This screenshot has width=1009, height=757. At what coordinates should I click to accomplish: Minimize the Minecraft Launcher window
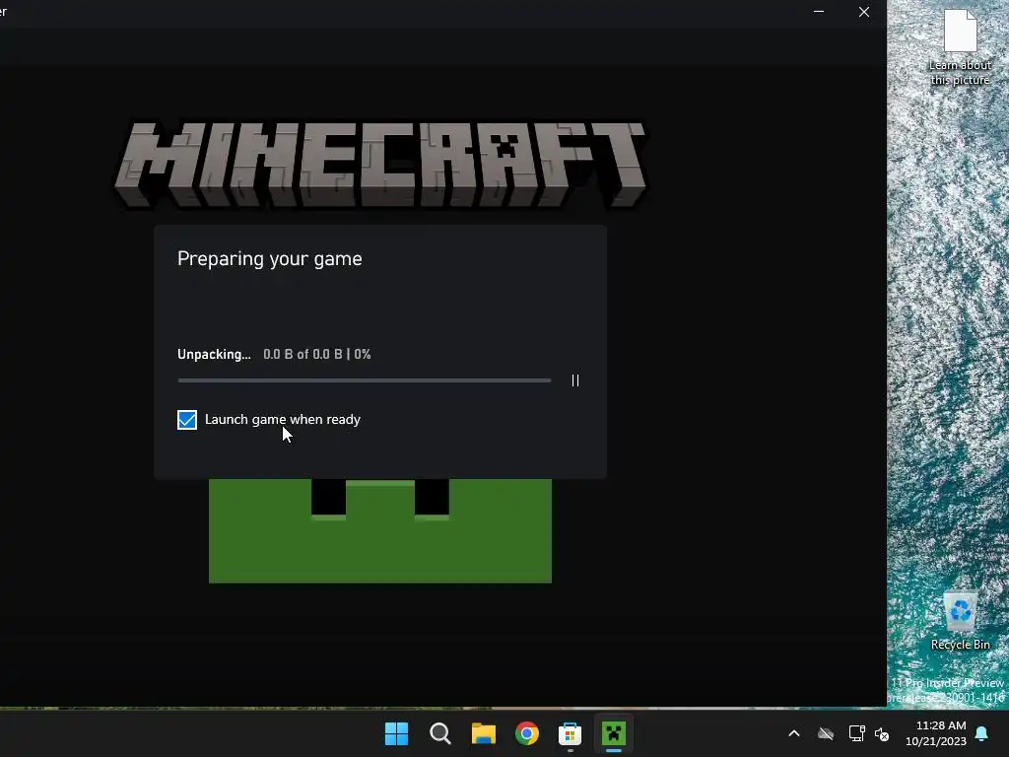point(819,12)
